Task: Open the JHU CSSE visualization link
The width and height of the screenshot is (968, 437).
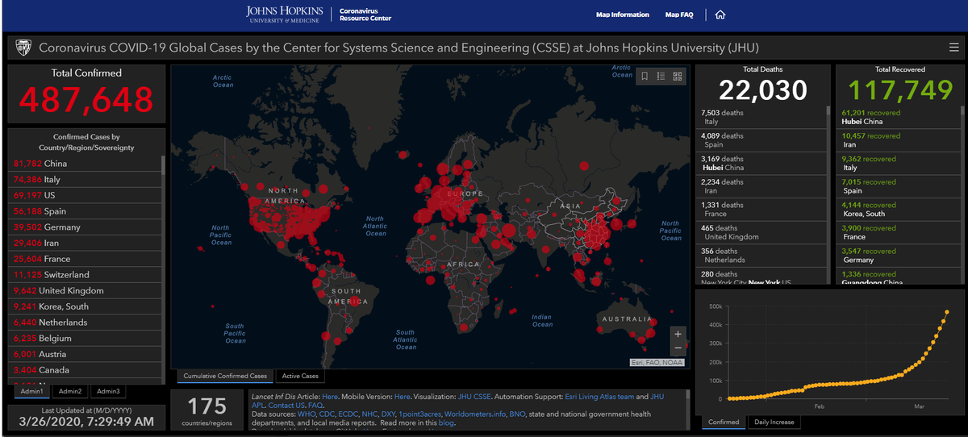Action: click(x=474, y=397)
